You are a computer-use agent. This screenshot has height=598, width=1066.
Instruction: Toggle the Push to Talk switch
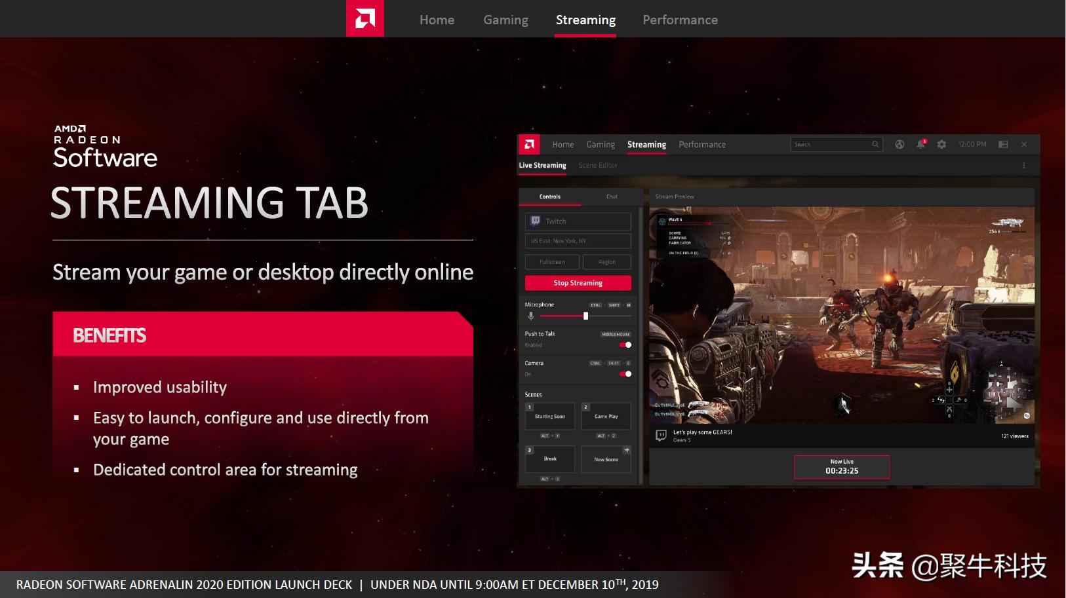(625, 345)
